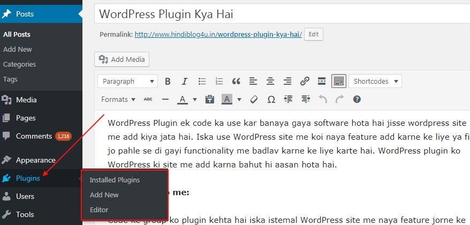Click the Add Media button
This screenshot has height=225, width=470.
point(122,59)
